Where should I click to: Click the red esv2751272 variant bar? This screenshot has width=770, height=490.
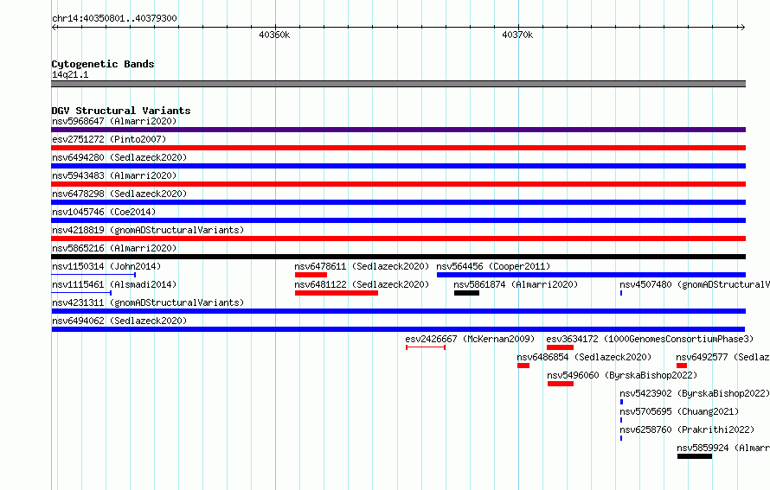click(x=398, y=148)
